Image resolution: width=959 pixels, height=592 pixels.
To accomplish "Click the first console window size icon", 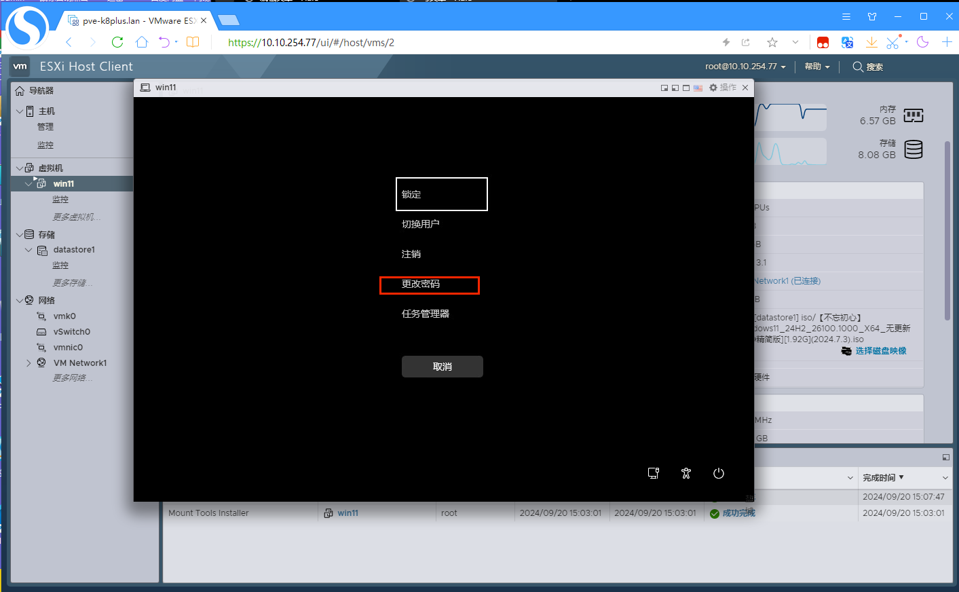I will click(x=664, y=88).
